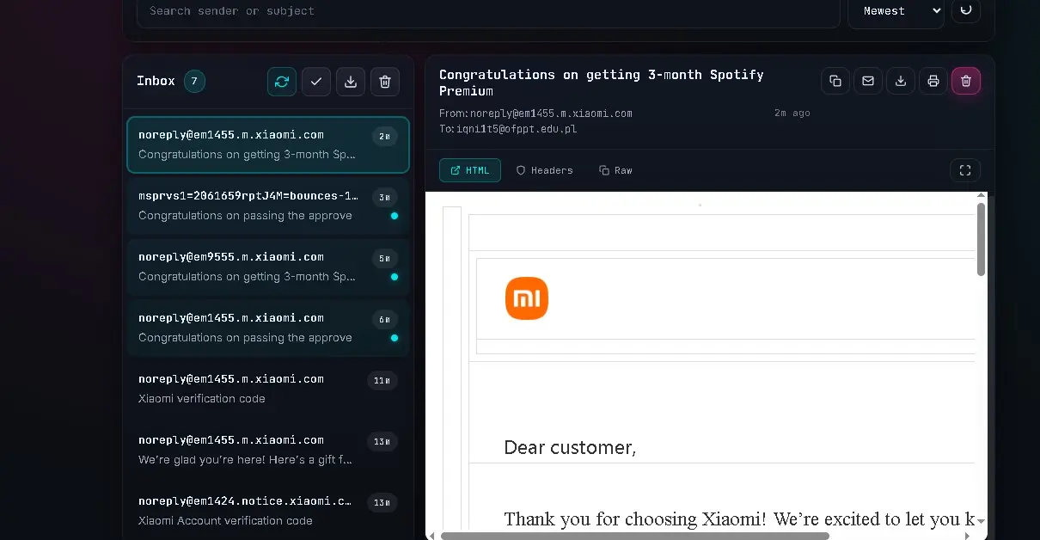Screen dimensions: 1040x540
Task: Click the Xiaomi MI logo
Action: (x=527, y=299)
